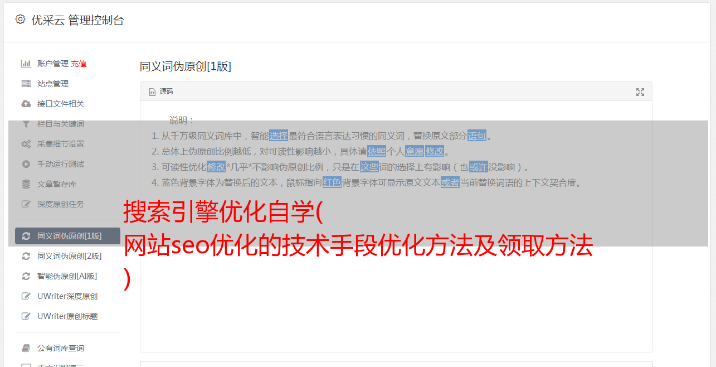Screen dimensions: 716x367
Task: Click the highlighted word 依照
Action: [377, 151]
